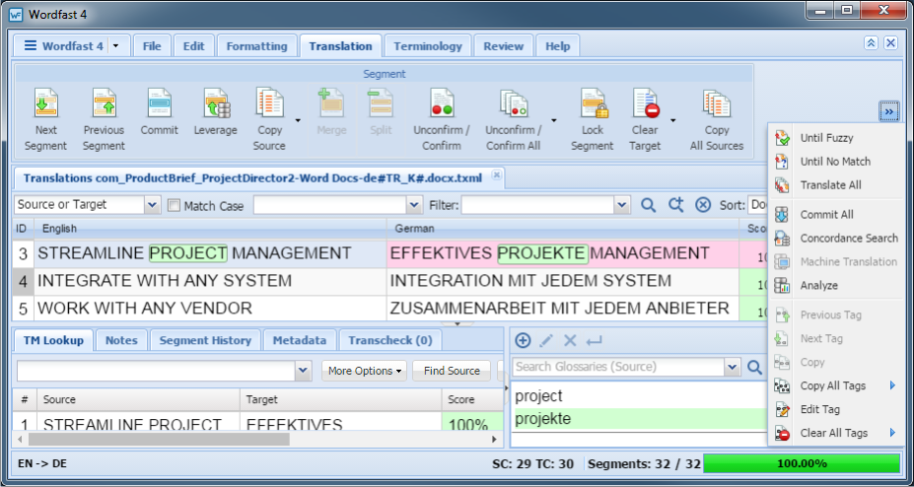Open the Formatting tab
The height and width of the screenshot is (487, 914).
pos(257,46)
